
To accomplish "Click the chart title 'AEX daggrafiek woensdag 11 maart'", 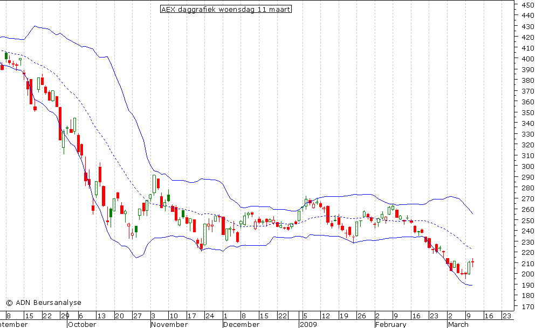I will [x=225, y=9].
